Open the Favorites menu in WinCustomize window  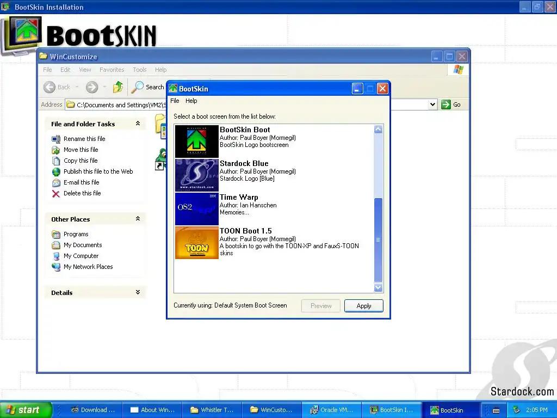(x=112, y=70)
